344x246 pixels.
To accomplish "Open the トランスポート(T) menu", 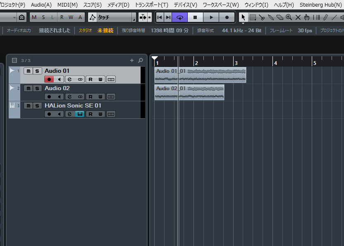I will click(x=152, y=5).
